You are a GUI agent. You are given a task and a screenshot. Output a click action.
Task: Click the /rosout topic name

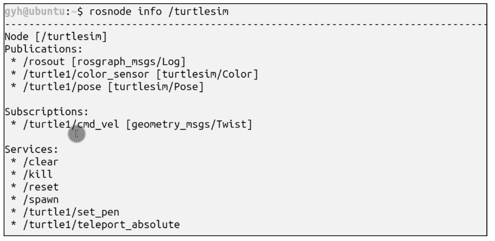40,62
